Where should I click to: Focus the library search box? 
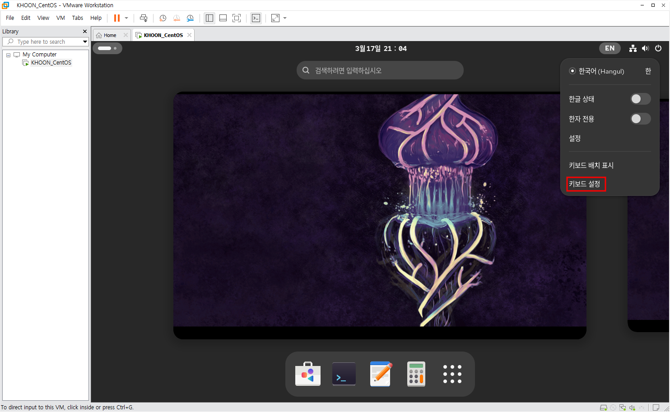pyautogui.click(x=45, y=42)
